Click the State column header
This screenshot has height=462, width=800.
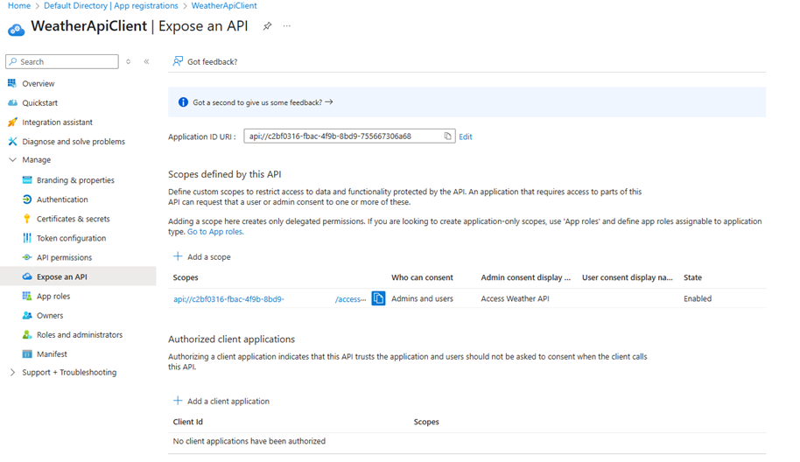(x=692, y=277)
